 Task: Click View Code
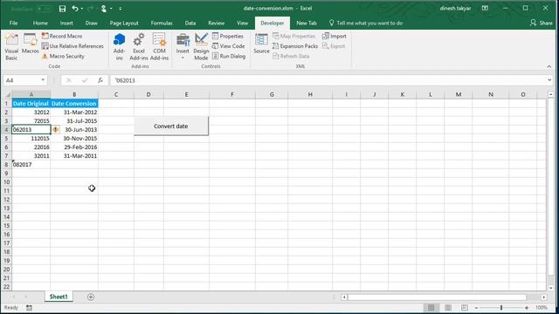pos(228,46)
